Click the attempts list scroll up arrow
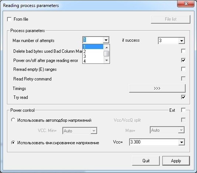The image size is (197, 173). (107, 48)
